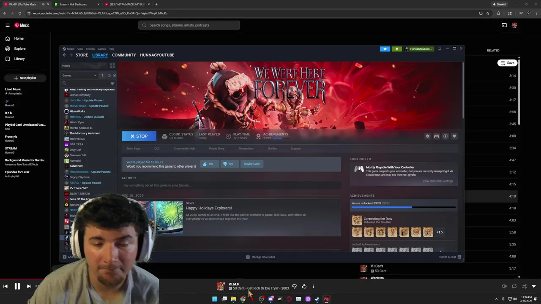This screenshot has height=304, width=541.
Task: Show game info icon
Action: 445,136
